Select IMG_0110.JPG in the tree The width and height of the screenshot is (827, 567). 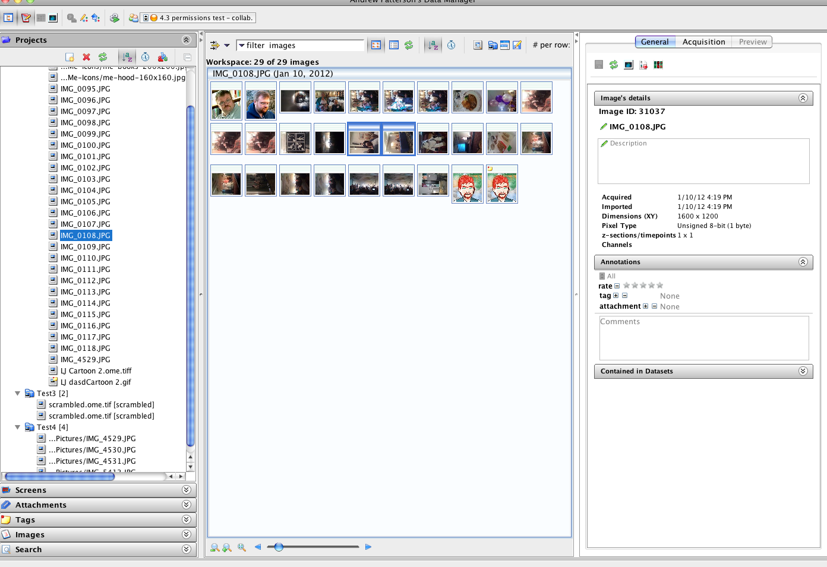(x=86, y=258)
